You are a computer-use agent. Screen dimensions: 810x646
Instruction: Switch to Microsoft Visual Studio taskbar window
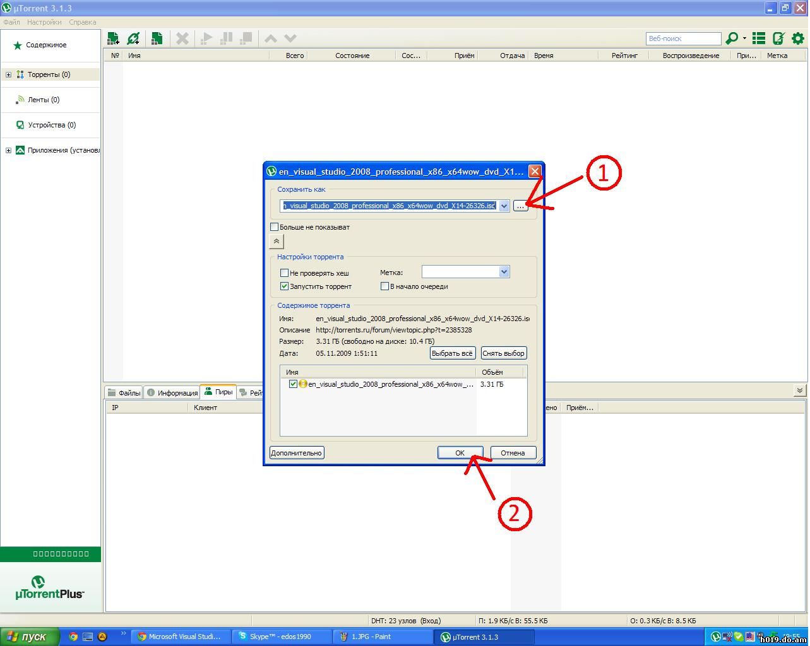[181, 637]
